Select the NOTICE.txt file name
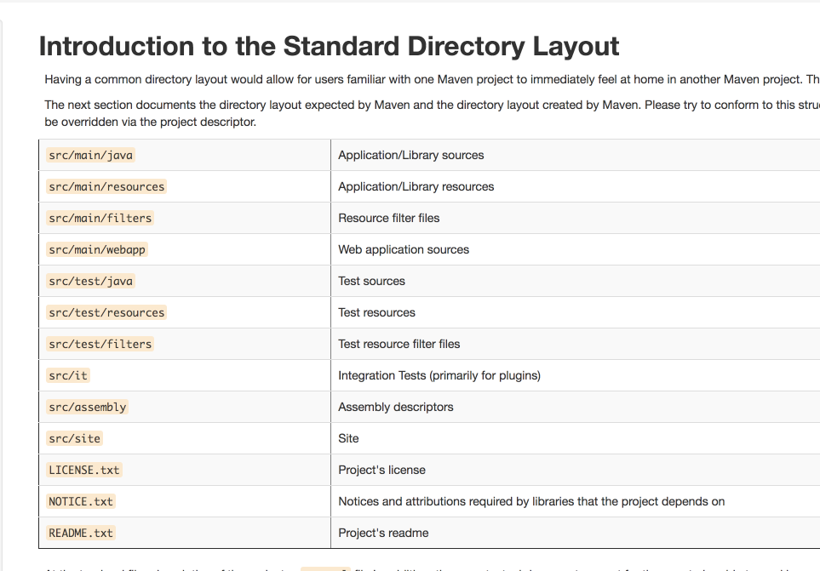820x571 pixels. [81, 501]
